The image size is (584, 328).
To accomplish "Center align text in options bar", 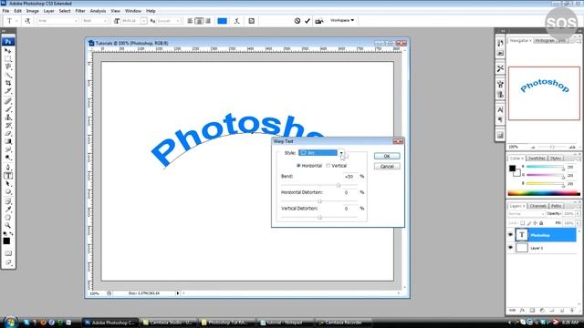I will (x=199, y=21).
